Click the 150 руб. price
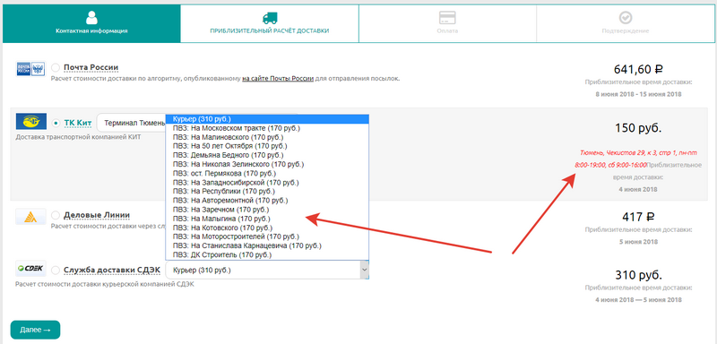The height and width of the screenshot is (344, 717). click(638, 128)
